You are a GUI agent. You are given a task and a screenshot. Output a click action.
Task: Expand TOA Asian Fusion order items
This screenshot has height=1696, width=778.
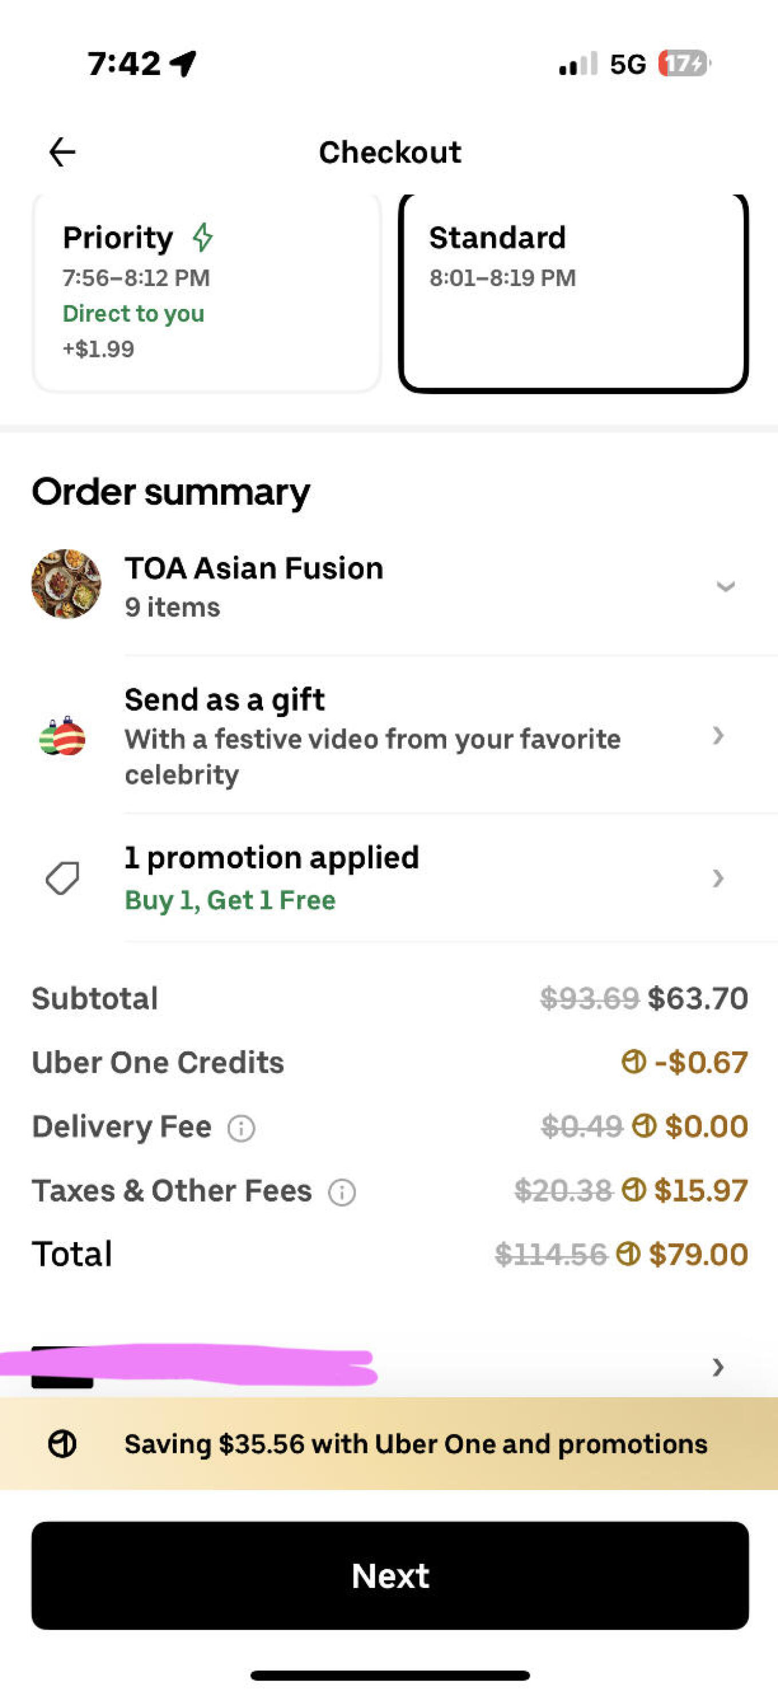click(725, 586)
